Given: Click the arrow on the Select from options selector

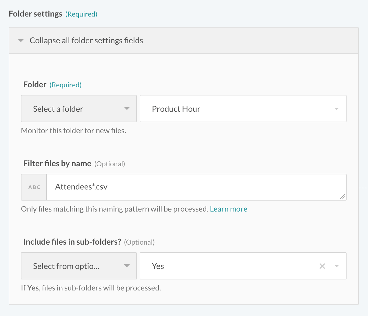Looking at the screenshot, I should pos(127,266).
